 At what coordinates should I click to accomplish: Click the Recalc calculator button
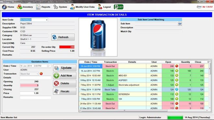tap(65, 91)
